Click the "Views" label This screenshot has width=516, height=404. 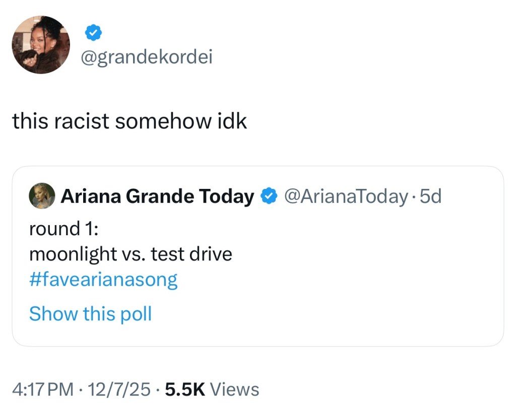click(234, 389)
